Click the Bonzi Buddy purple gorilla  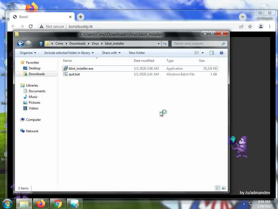click(239, 147)
